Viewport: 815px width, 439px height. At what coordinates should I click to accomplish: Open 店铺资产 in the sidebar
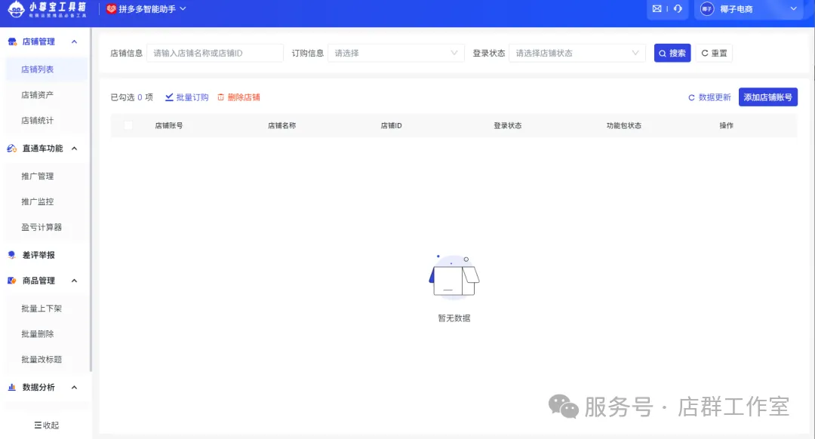click(x=37, y=95)
